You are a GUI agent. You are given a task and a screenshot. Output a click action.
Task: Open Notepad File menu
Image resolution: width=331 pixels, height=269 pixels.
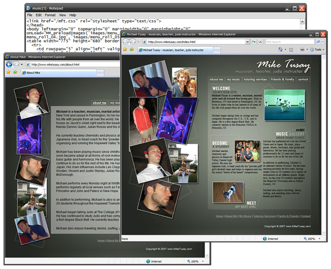pyautogui.click(x=30, y=15)
